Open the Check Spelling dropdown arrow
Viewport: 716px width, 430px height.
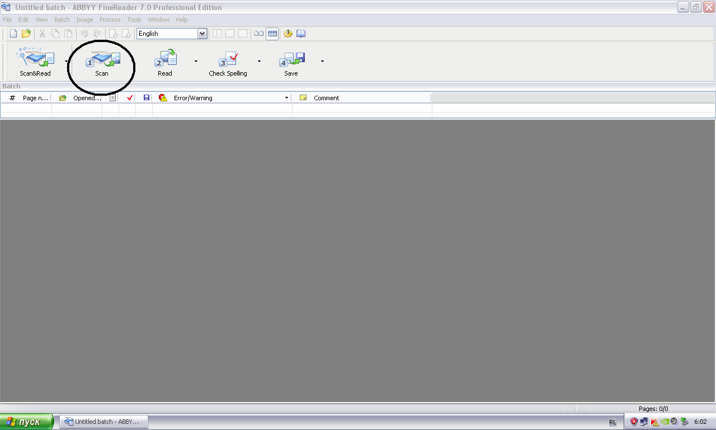tap(259, 61)
